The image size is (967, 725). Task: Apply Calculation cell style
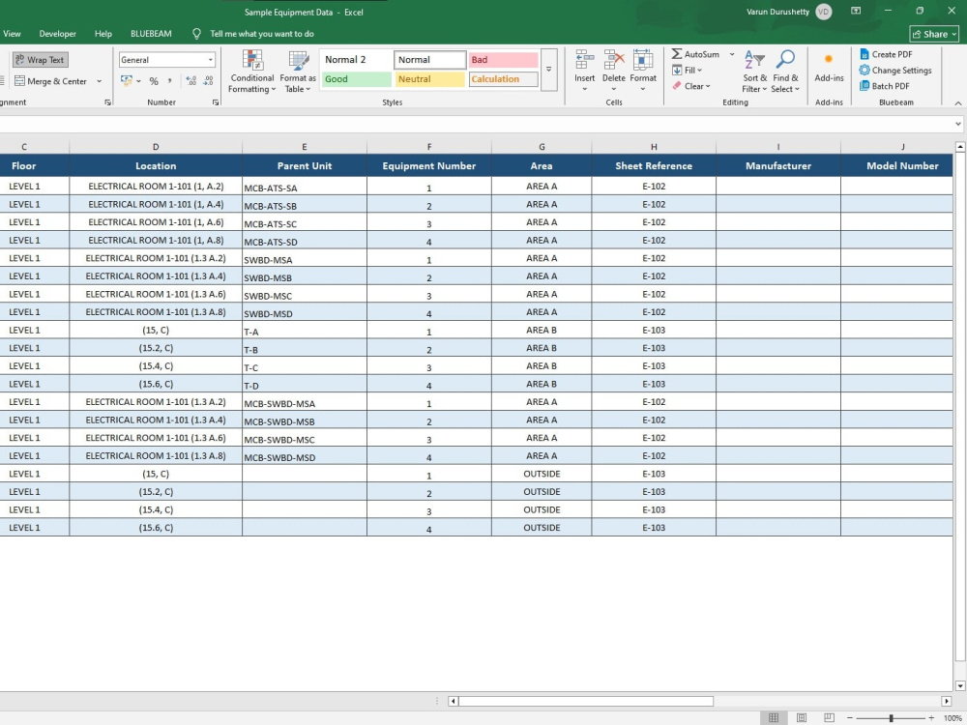tap(503, 79)
